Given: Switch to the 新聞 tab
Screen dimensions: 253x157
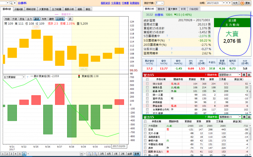Looking at the screenshot, I should pos(183,9).
